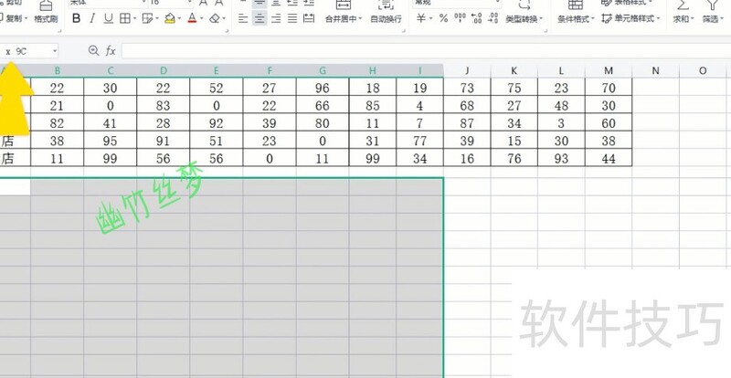This screenshot has width=731, height=378.
Task: Expand the 合并居中 dropdown arrow
Action: click(360, 19)
